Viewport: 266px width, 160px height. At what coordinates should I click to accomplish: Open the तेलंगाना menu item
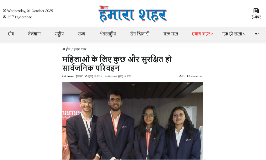click(34, 34)
